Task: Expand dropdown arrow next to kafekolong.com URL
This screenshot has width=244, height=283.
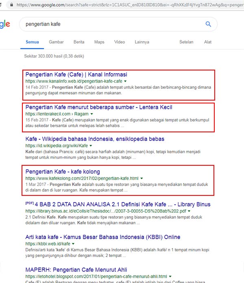Action: point(142,178)
